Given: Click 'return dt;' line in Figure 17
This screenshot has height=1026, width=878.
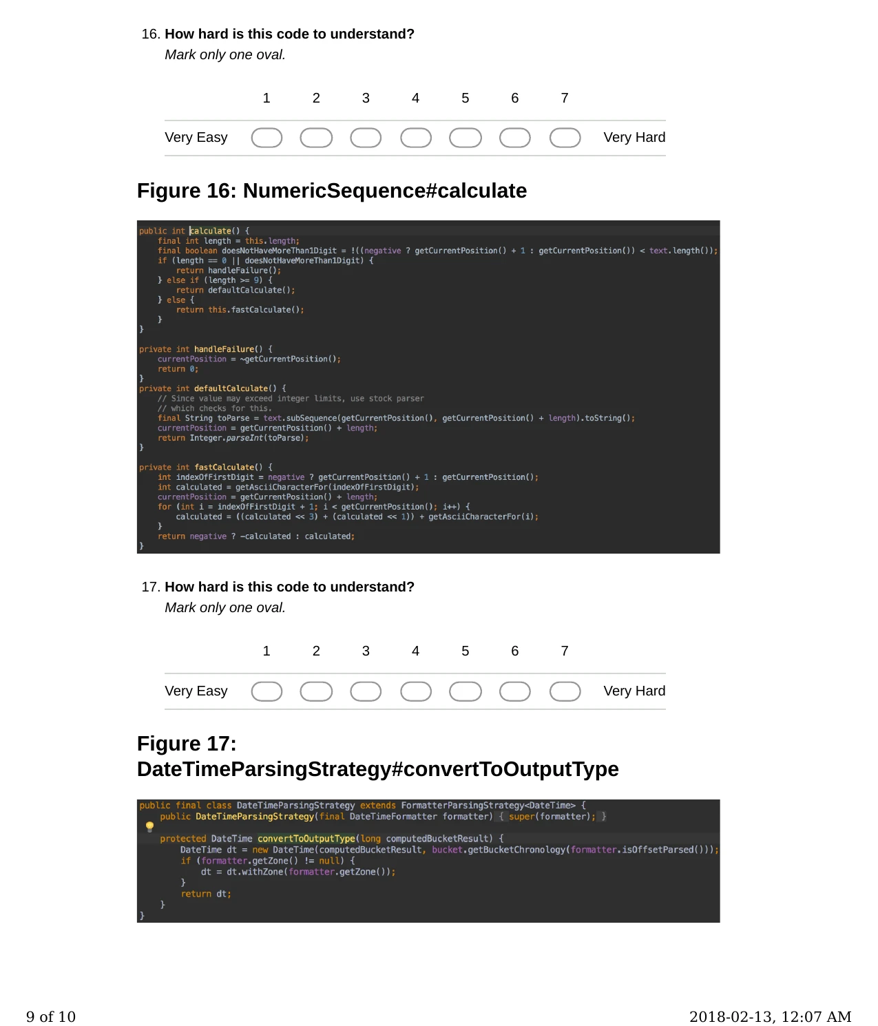Looking at the screenshot, I should 206,894.
